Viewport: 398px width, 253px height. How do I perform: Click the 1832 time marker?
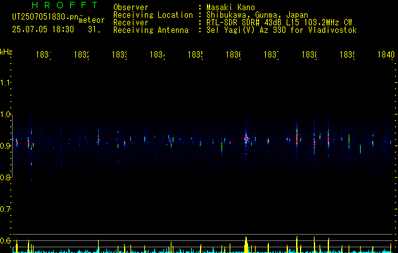[82, 54]
